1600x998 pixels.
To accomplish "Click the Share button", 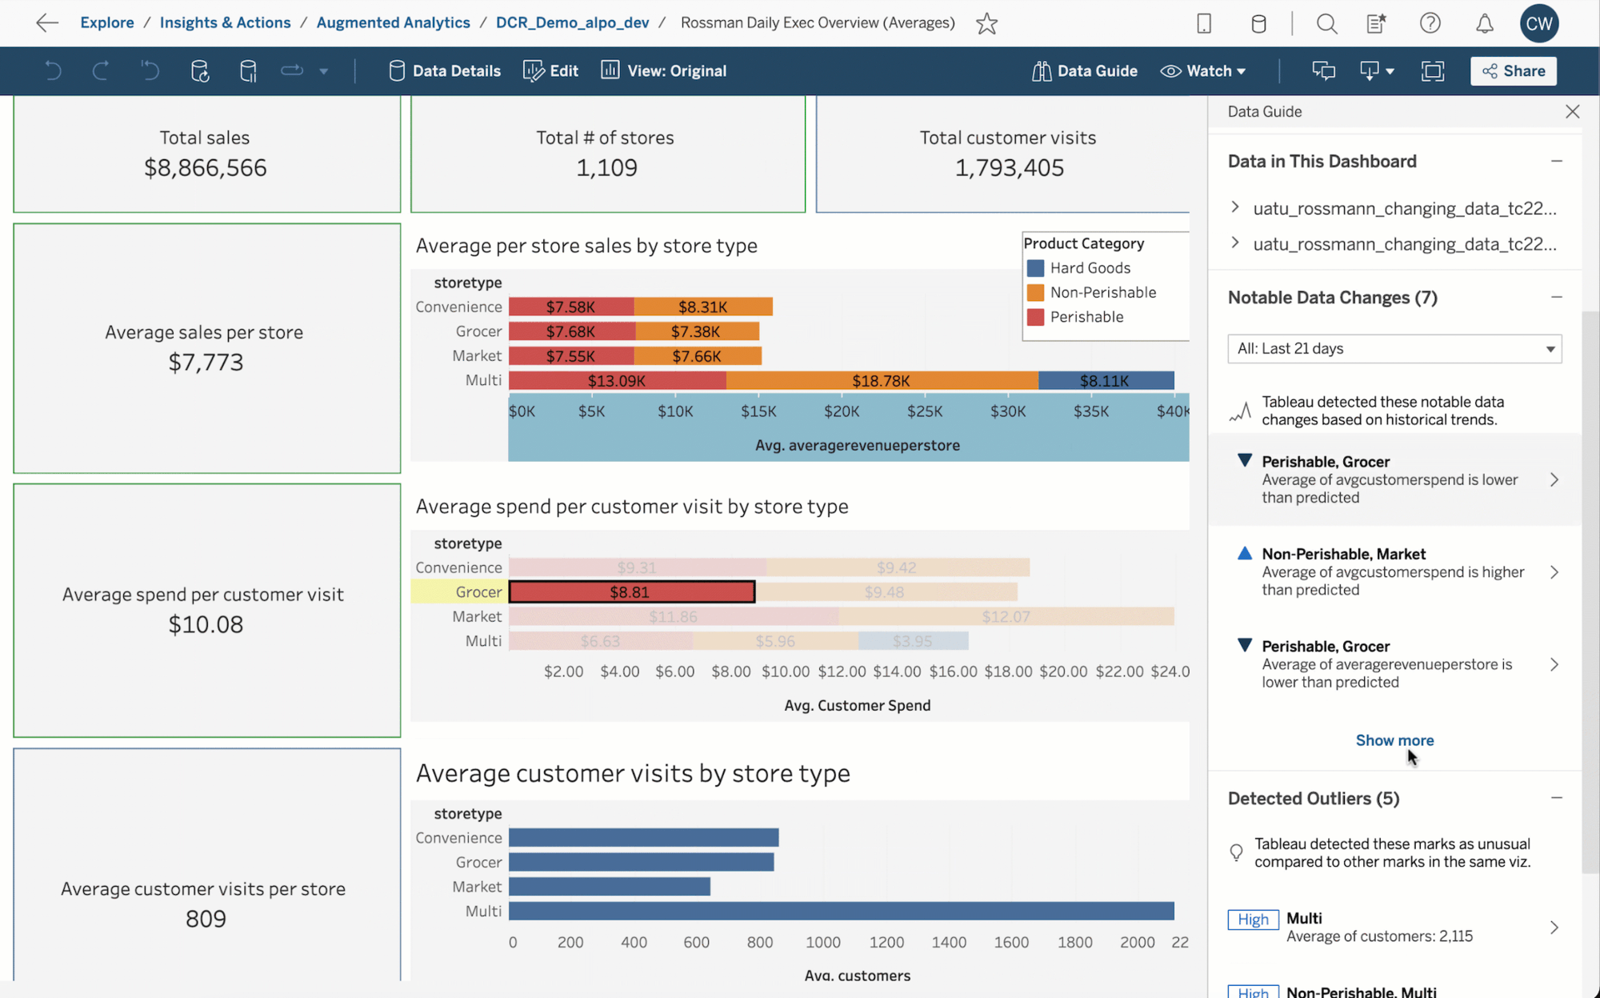I will click(1513, 70).
